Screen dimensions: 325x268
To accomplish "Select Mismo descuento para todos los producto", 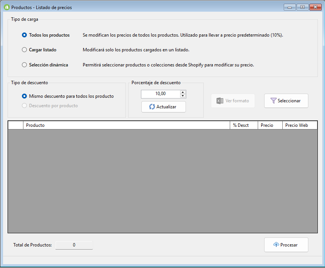I will (x=25, y=96).
